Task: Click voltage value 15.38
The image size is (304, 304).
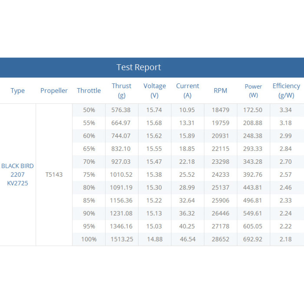Action: tap(154, 175)
